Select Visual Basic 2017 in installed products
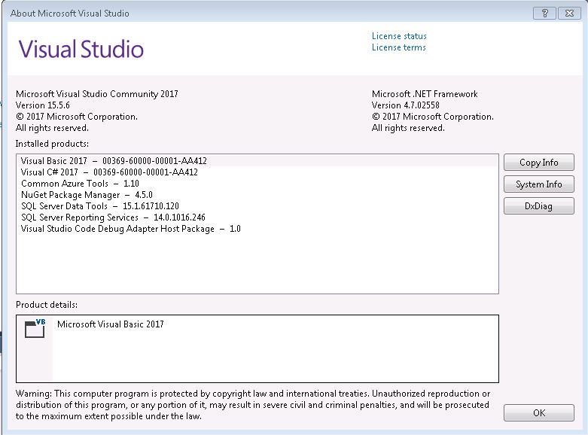 point(257,161)
